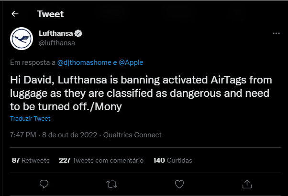Share the tweet with the upload icon

pos(247,184)
